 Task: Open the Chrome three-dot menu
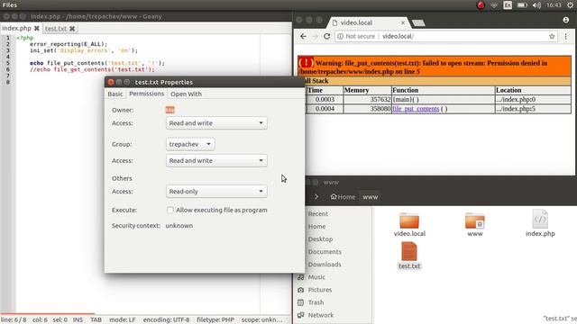click(566, 36)
